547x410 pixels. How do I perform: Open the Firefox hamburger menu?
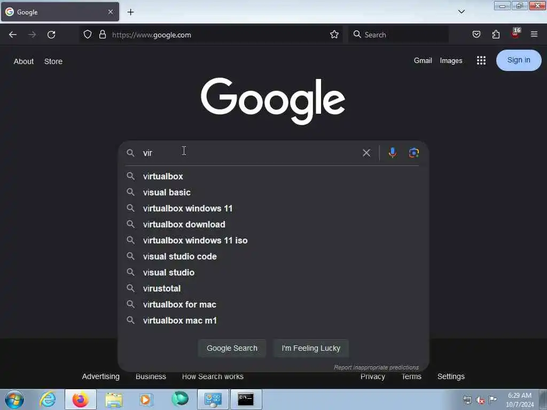point(534,34)
